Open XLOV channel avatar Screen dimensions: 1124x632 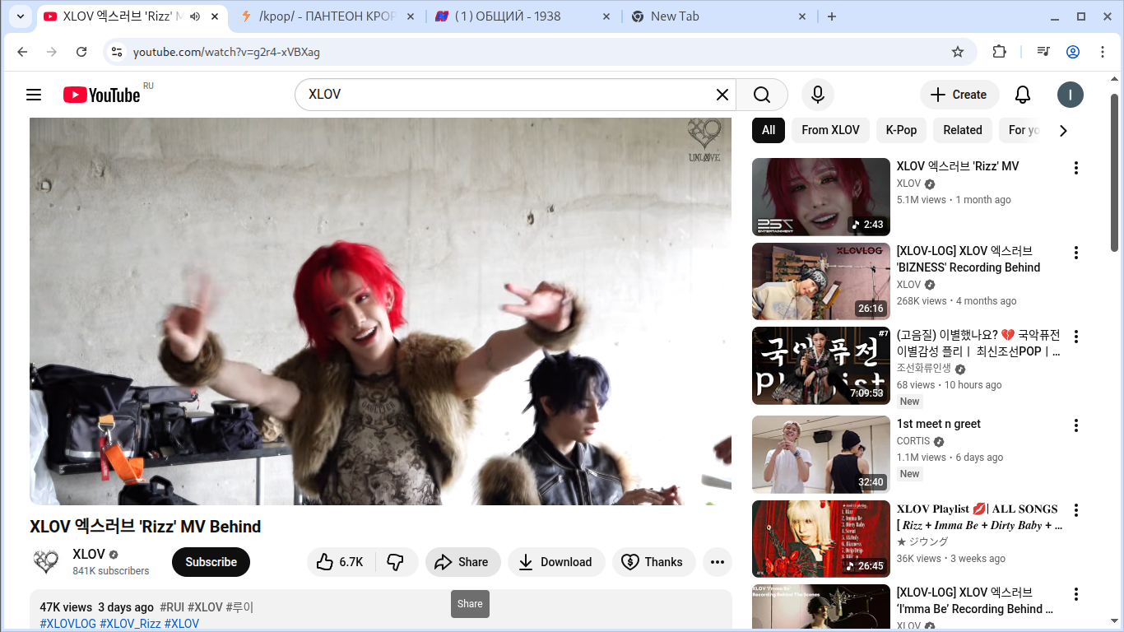click(x=46, y=562)
